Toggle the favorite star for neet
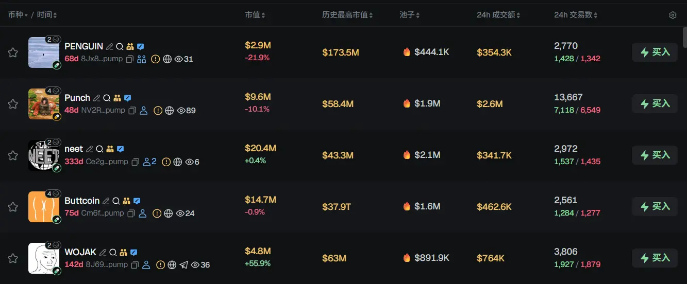Image resolution: width=687 pixels, height=284 pixels. [13, 155]
